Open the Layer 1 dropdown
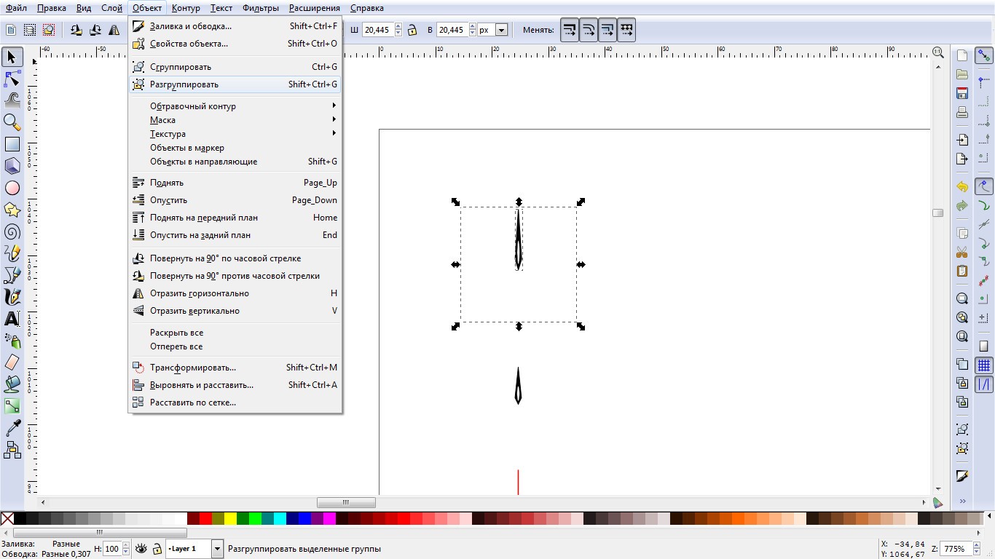Image resolution: width=995 pixels, height=559 pixels. [194, 548]
